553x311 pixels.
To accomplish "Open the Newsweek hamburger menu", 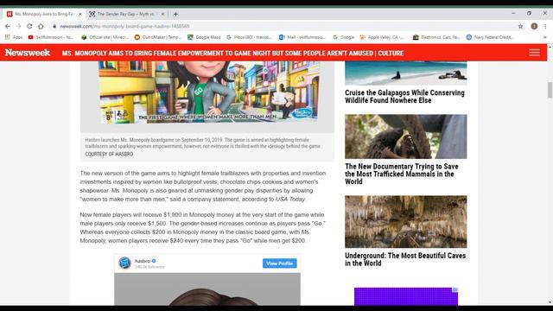I will click(x=534, y=53).
